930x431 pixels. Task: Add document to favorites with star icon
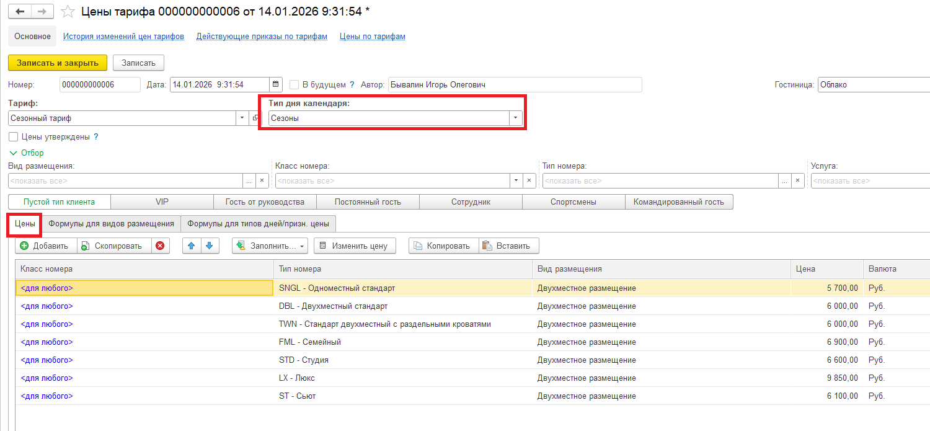68,12
